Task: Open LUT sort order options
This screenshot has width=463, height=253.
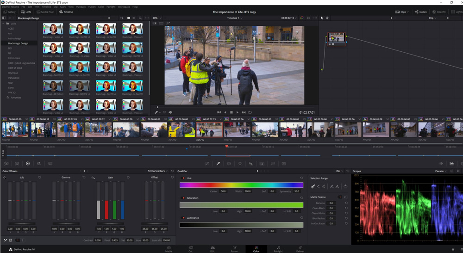Action: 122,18
